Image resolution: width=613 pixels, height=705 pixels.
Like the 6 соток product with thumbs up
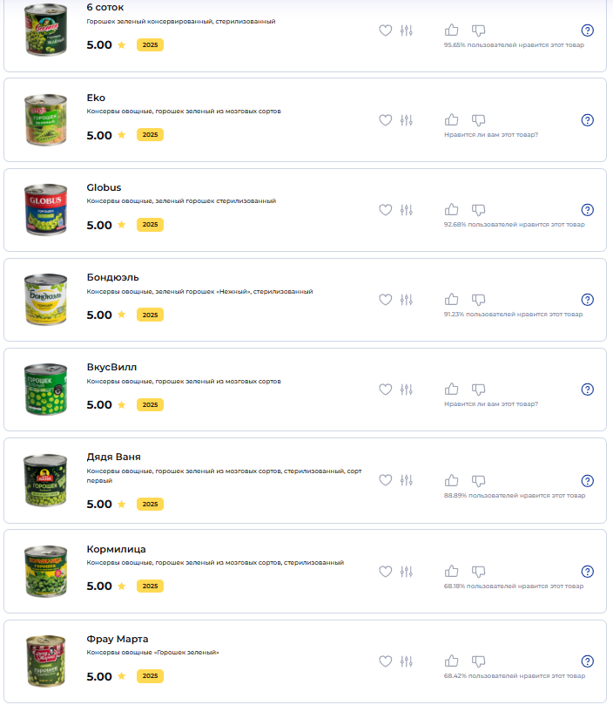click(x=451, y=31)
